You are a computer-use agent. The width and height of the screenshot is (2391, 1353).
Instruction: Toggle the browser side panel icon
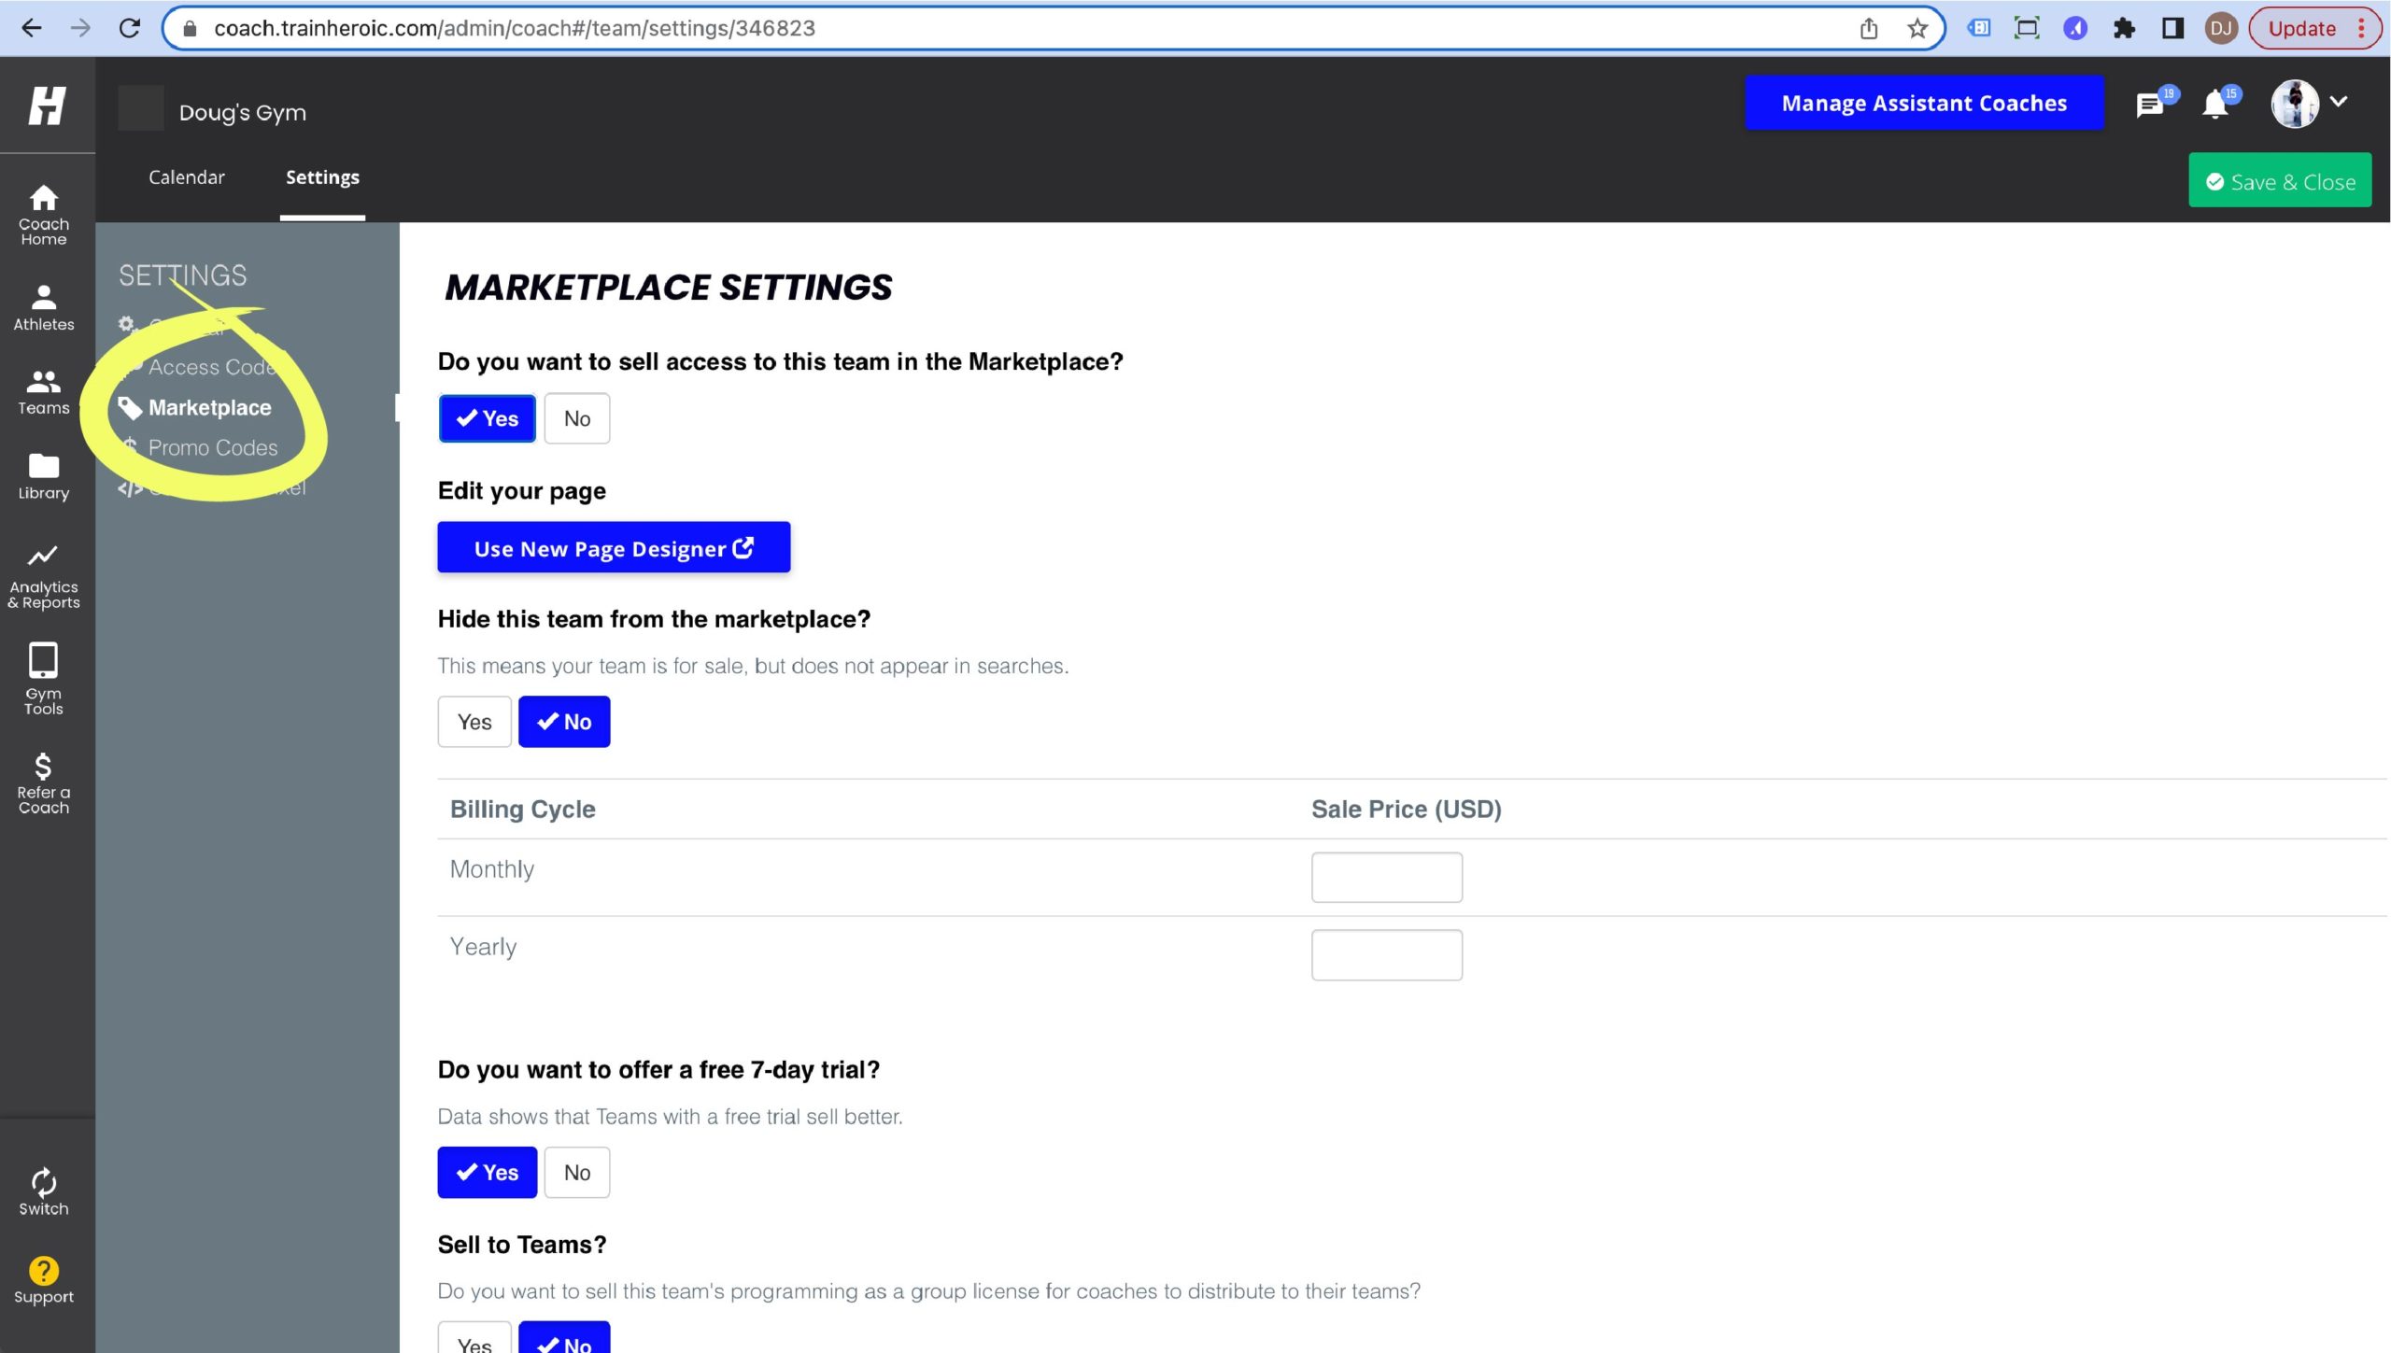point(2172,28)
